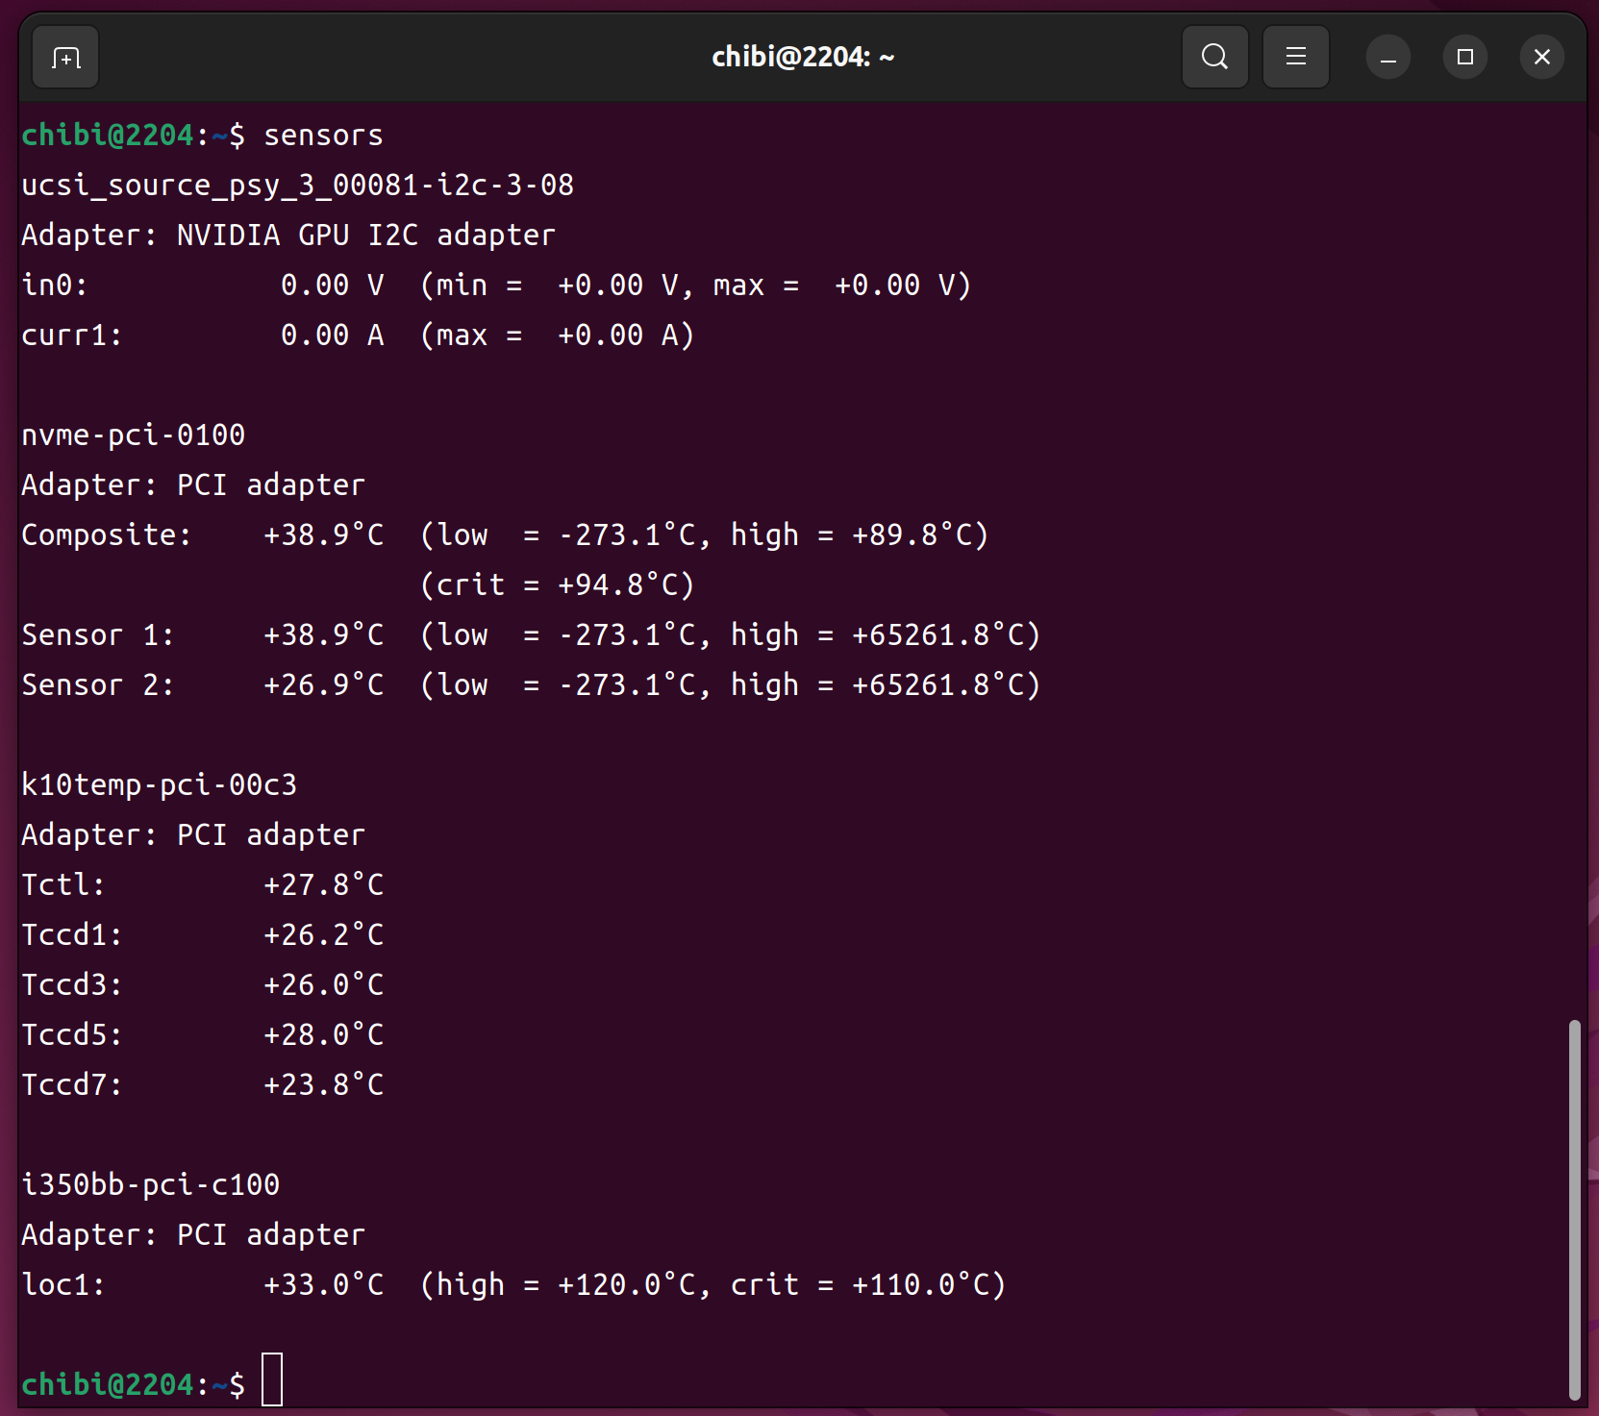Click the search icon in header bar
This screenshot has height=1416, width=1599.
pyautogui.click(x=1214, y=58)
